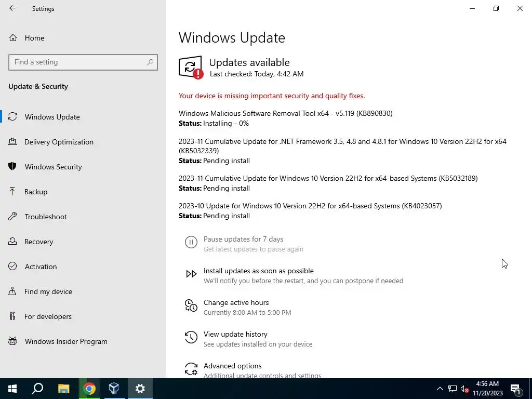Click the For developers tools icon

(x=12, y=316)
